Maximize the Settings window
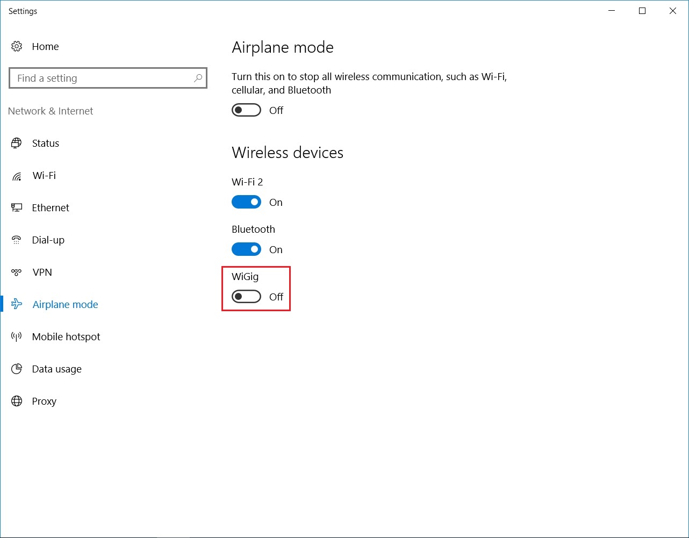The width and height of the screenshot is (689, 538). [642, 11]
